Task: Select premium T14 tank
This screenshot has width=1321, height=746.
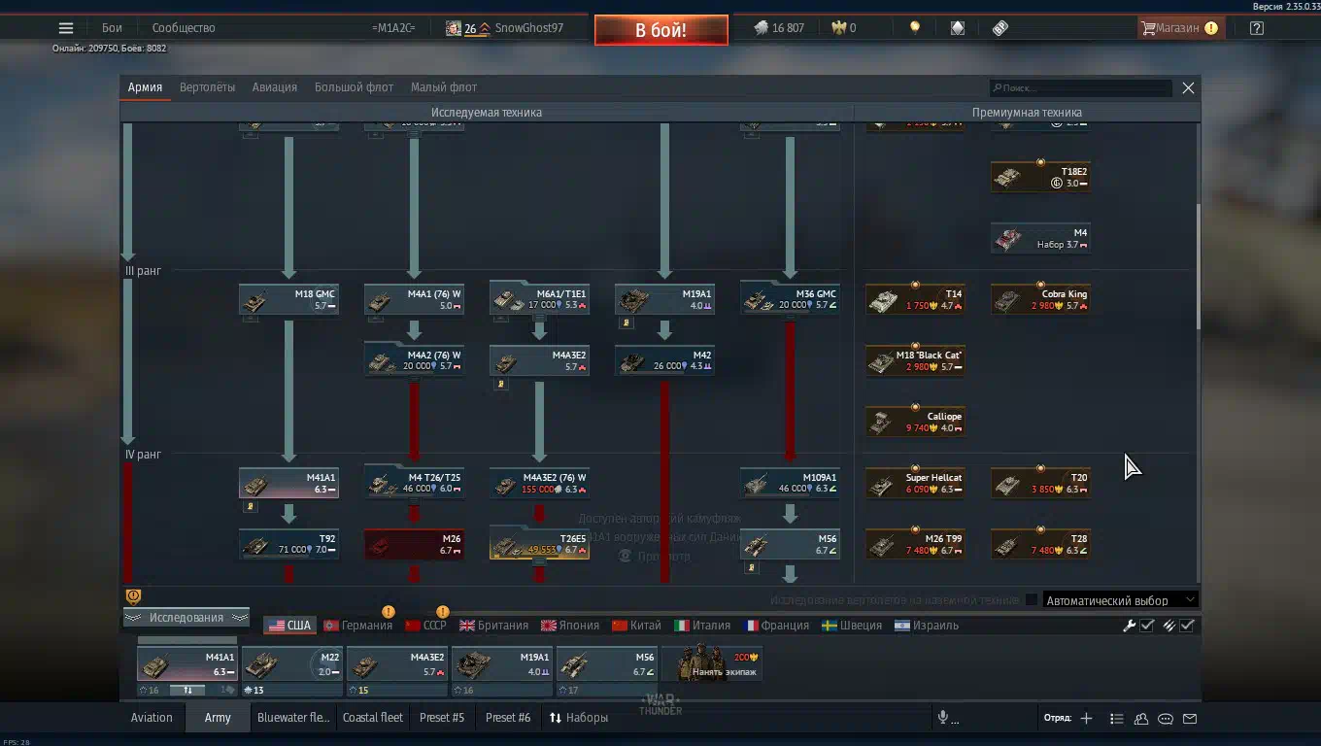Action: 915,299
